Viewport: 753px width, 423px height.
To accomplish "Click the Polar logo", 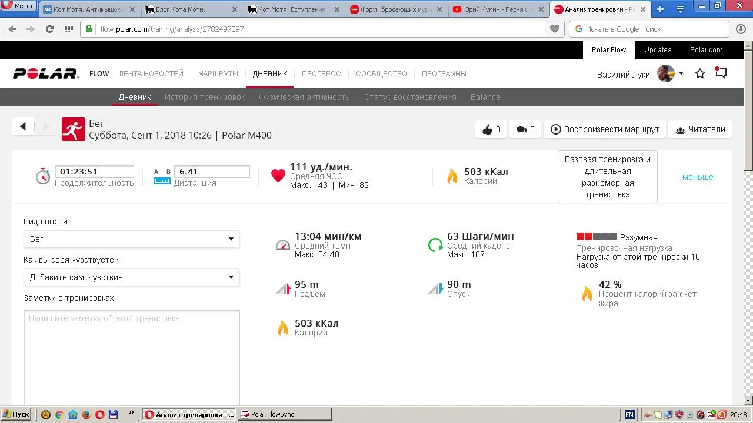I will 46,73.
